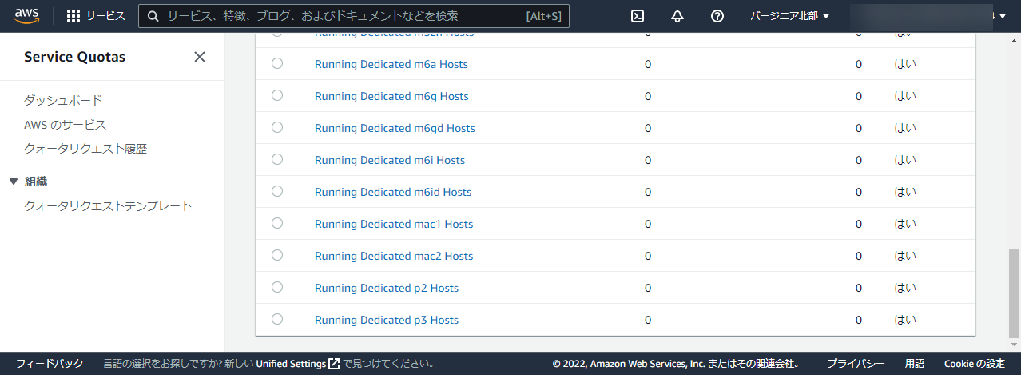Go to ダッシュボード in the sidebar
The width and height of the screenshot is (1021, 375).
63,100
